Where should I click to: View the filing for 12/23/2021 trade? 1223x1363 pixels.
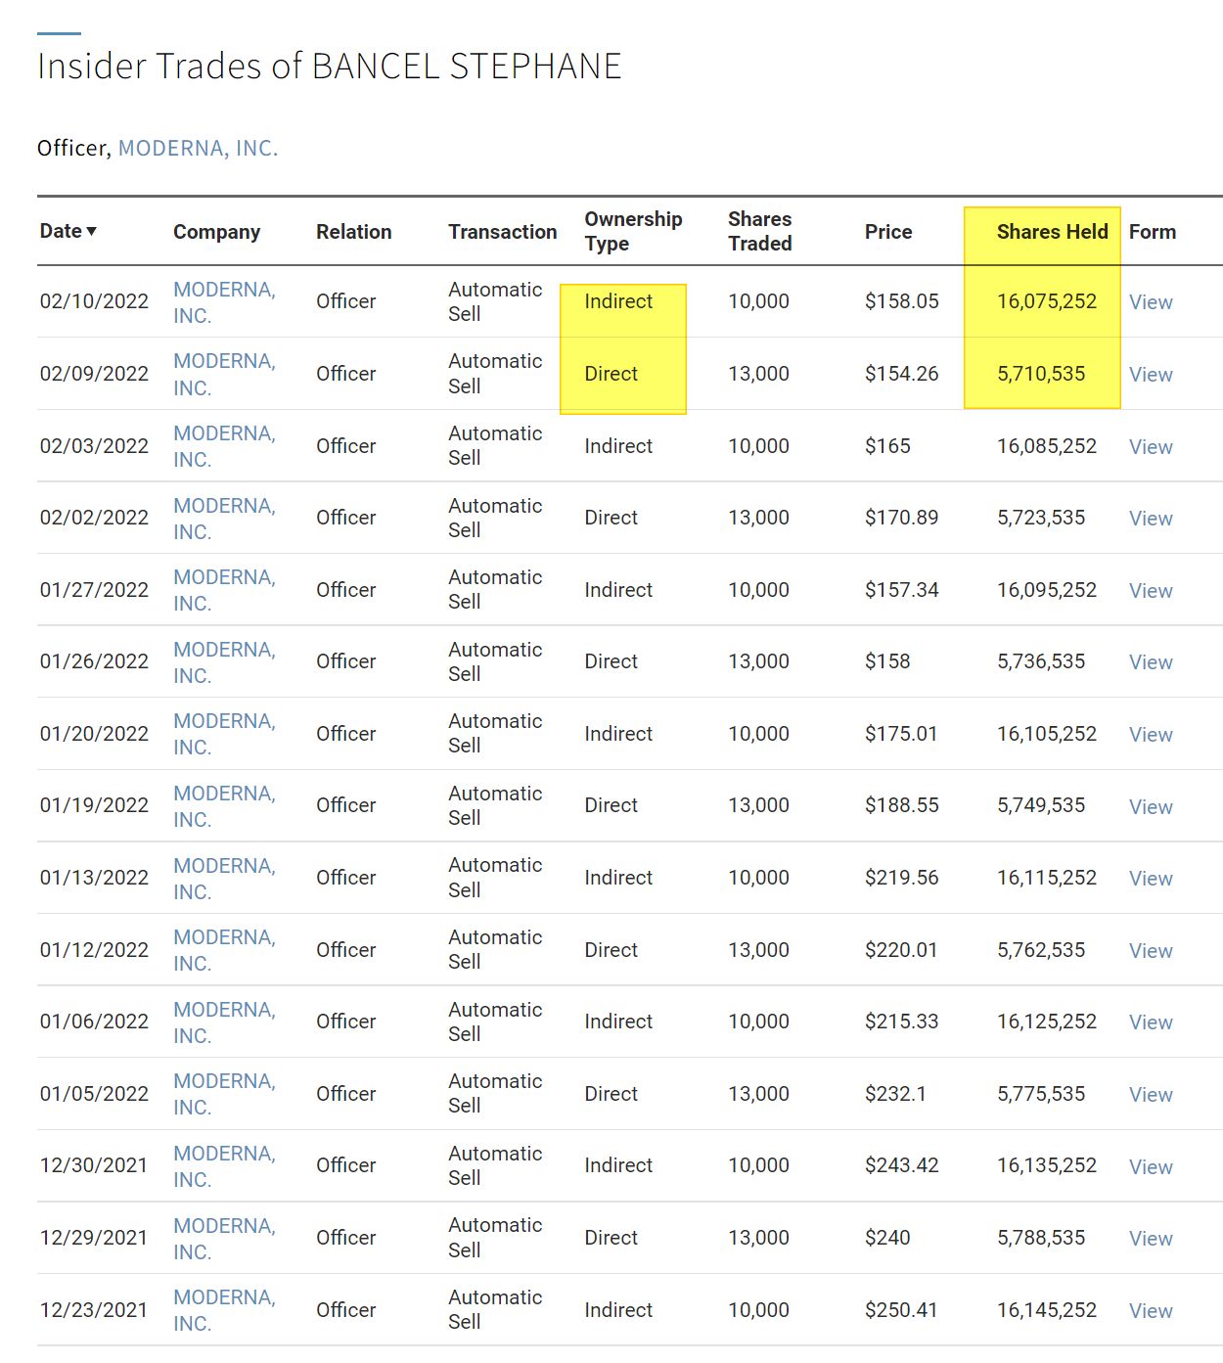[1150, 1311]
